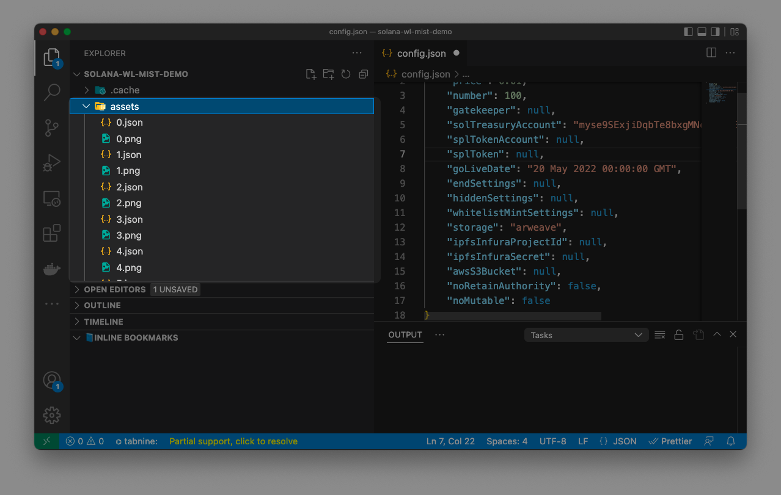Open Run and Debug view

(52, 163)
